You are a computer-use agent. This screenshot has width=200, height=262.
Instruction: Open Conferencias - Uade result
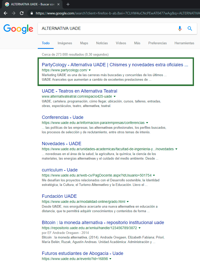coord(62,117)
